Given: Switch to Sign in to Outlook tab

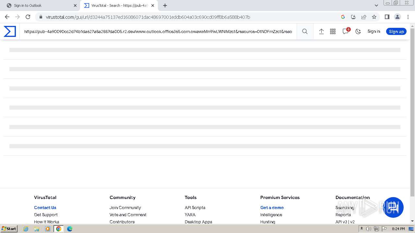Looking at the screenshot, I should 41,6.
